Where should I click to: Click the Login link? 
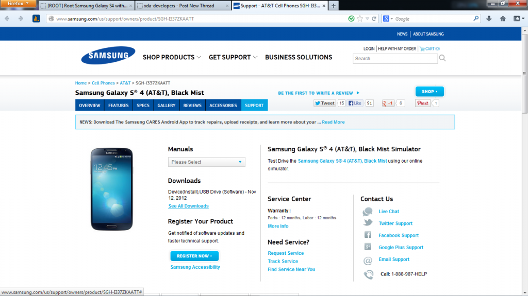[369, 49]
